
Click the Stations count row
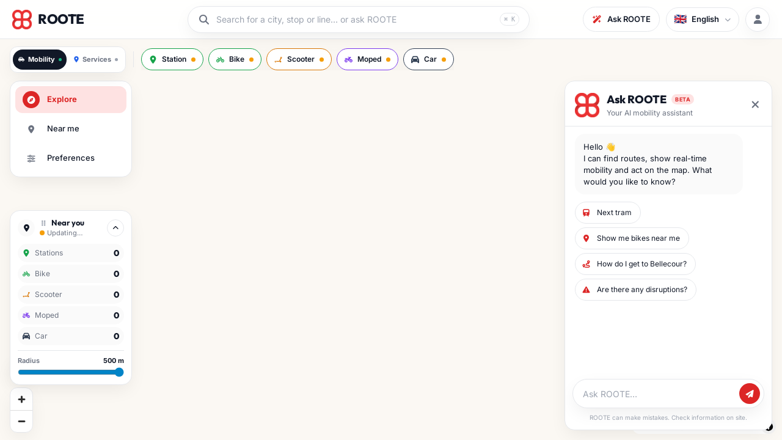pos(71,253)
